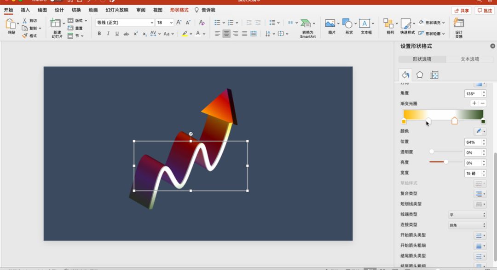
Task: Click the Share button
Action: (461, 11)
